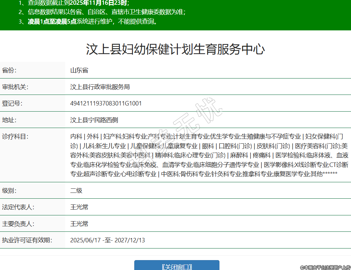Click the 地址 row label

point(9,120)
